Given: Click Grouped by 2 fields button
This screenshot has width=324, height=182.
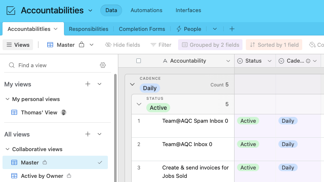Looking at the screenshot, I should click(210, 45).
